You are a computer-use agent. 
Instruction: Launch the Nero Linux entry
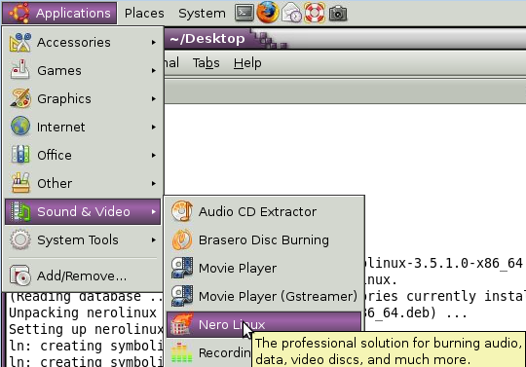264,324
